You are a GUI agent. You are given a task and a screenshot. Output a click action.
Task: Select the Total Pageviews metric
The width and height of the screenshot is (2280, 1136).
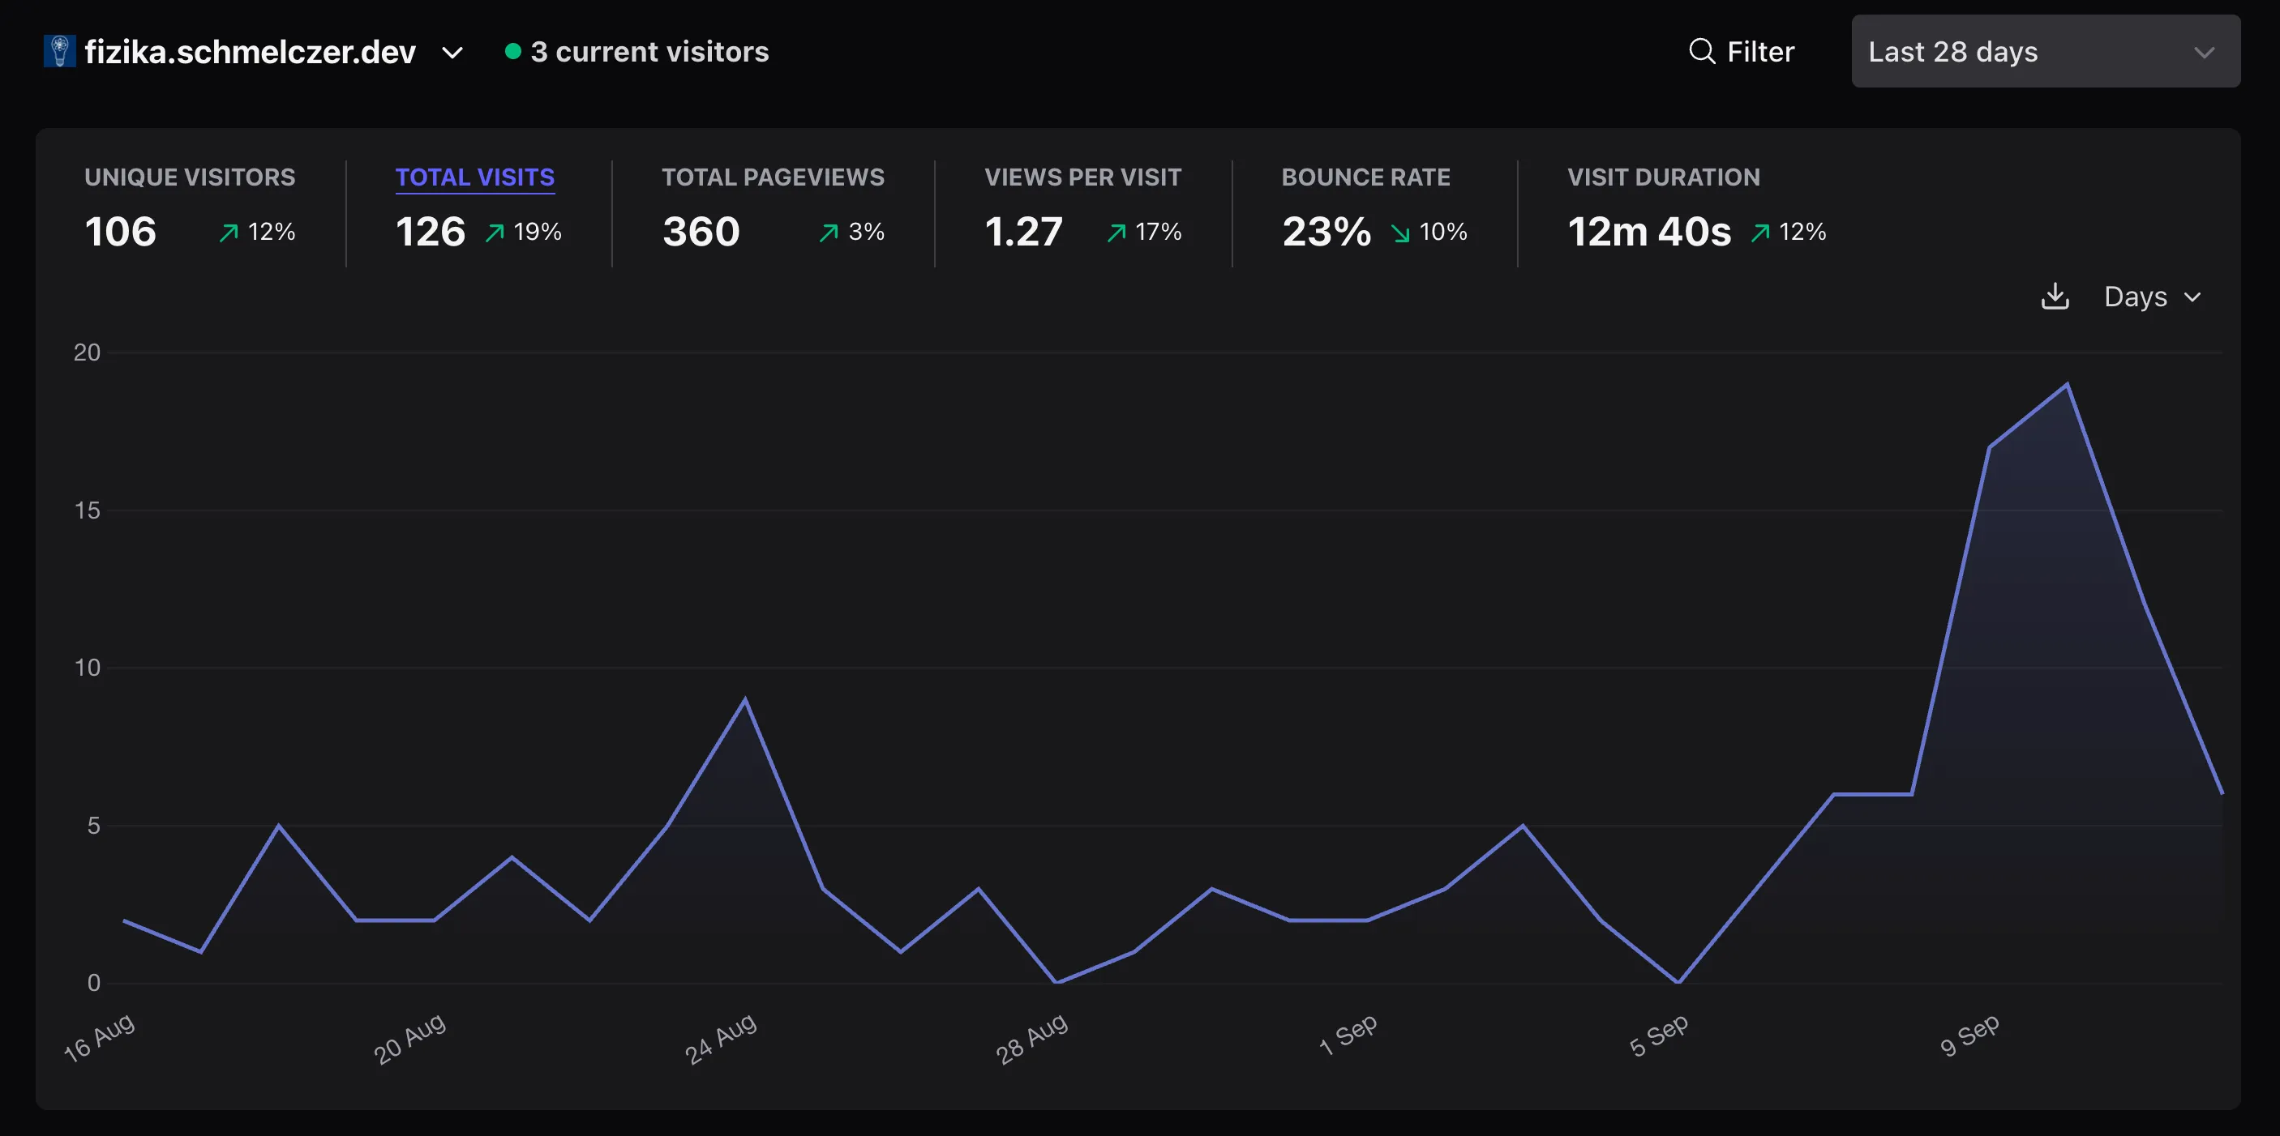[x=773, y=177]
